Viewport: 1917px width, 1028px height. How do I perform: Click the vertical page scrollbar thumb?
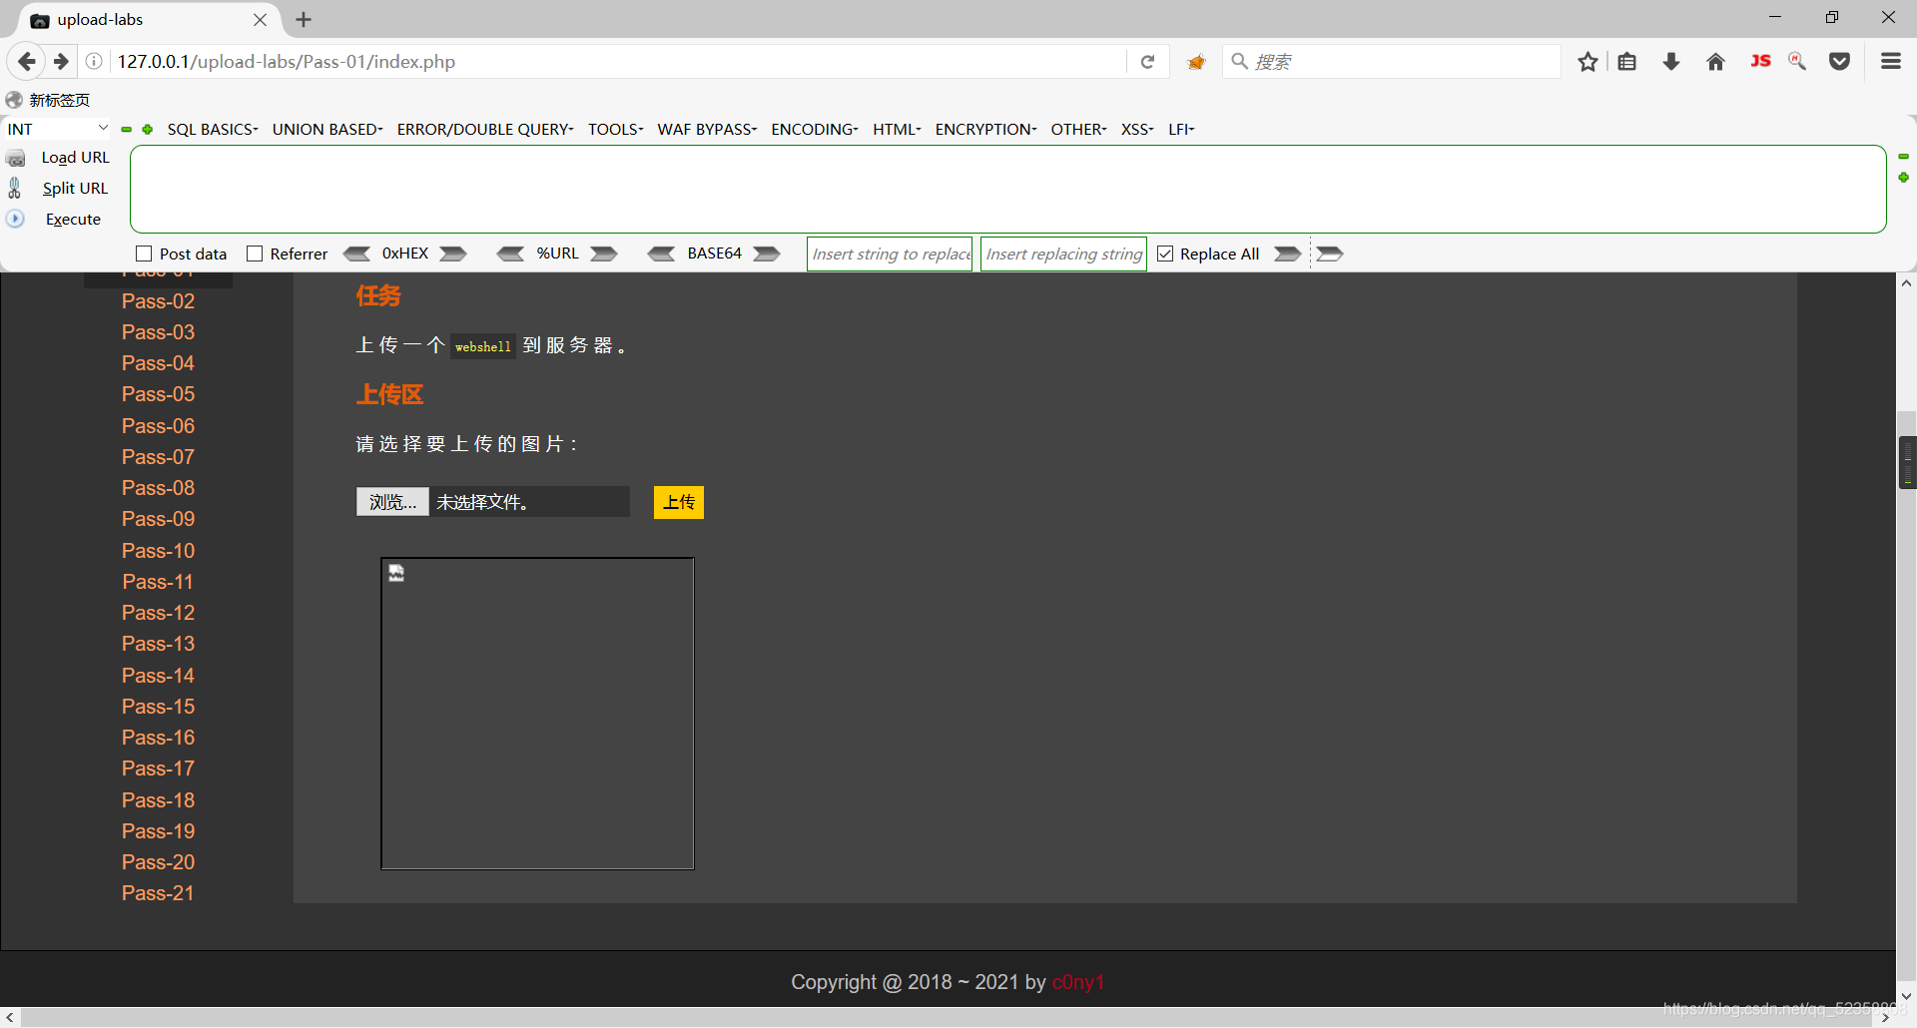1906,462
